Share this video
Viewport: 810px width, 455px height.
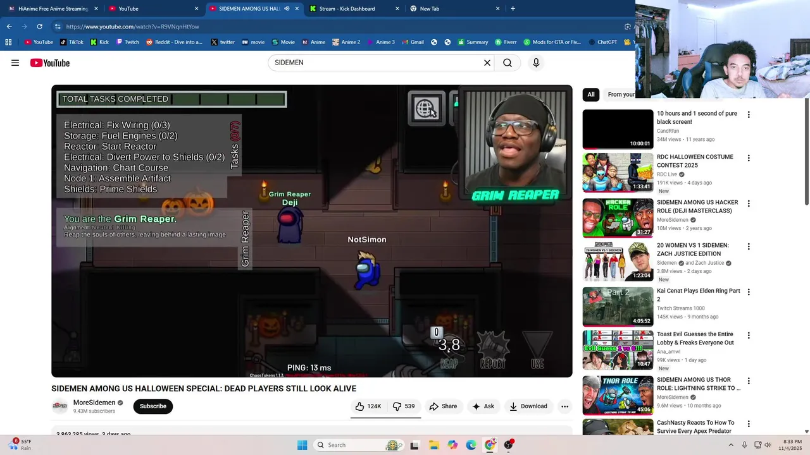tap(443, 406)
